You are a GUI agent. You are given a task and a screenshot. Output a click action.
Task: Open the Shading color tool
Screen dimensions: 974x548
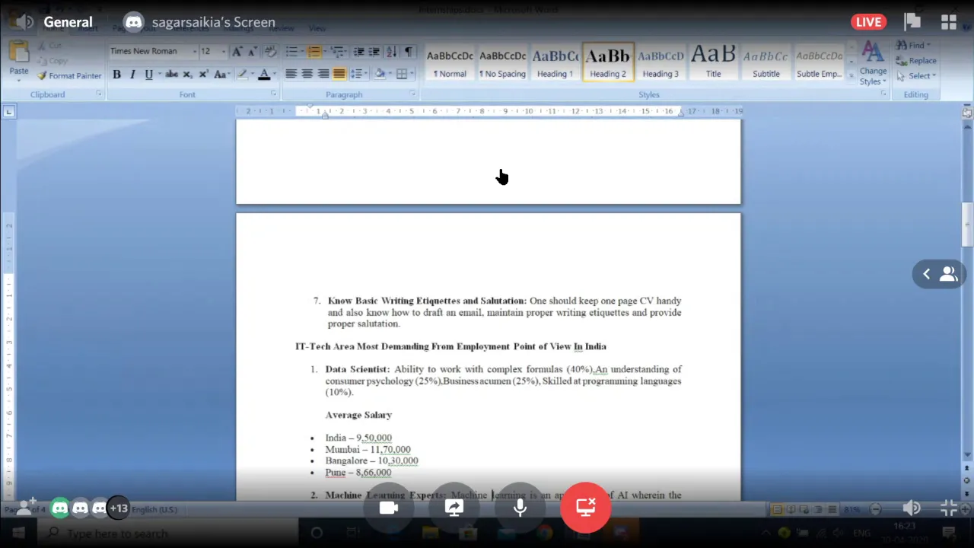click(381, 74)
